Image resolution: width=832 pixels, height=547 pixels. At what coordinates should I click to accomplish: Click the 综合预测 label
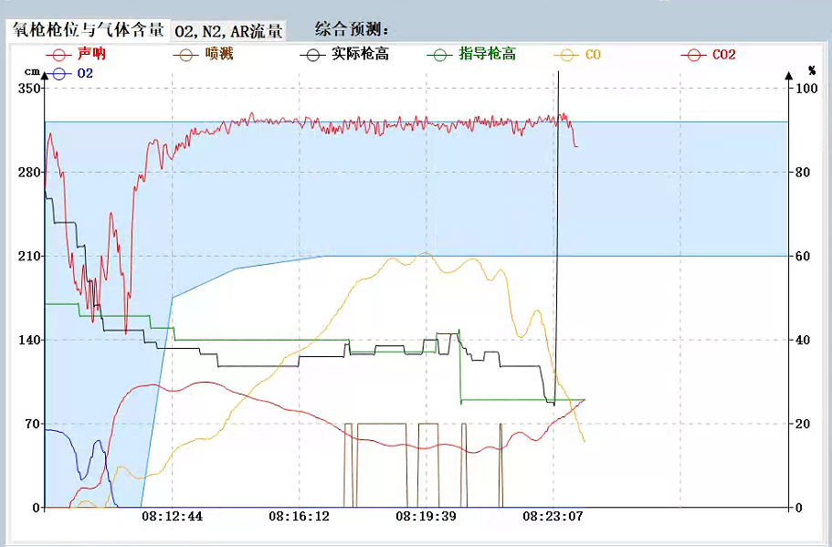tap(353, 28)
